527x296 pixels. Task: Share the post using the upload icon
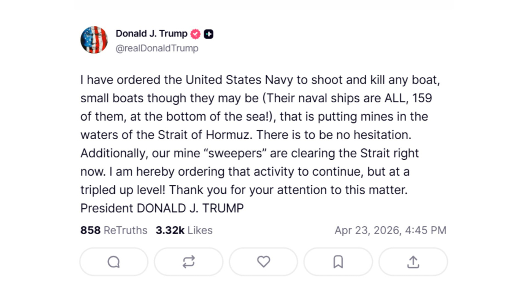pyautogui.click(x=413, y=262)
